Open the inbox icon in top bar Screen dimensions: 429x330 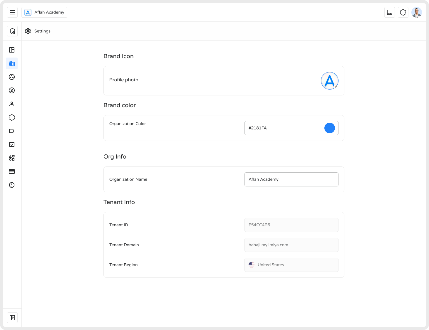click(x=390, y=12)
